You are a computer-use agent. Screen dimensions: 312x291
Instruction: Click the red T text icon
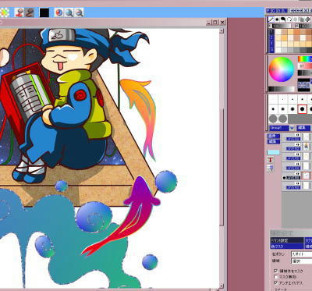271,160
